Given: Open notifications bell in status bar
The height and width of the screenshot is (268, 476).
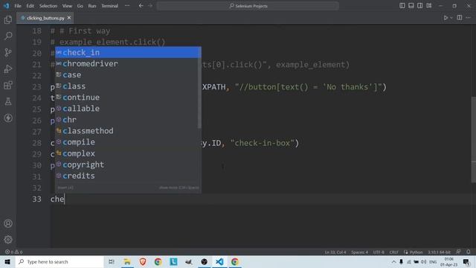Looking at the screenshot, I should 469,252.
